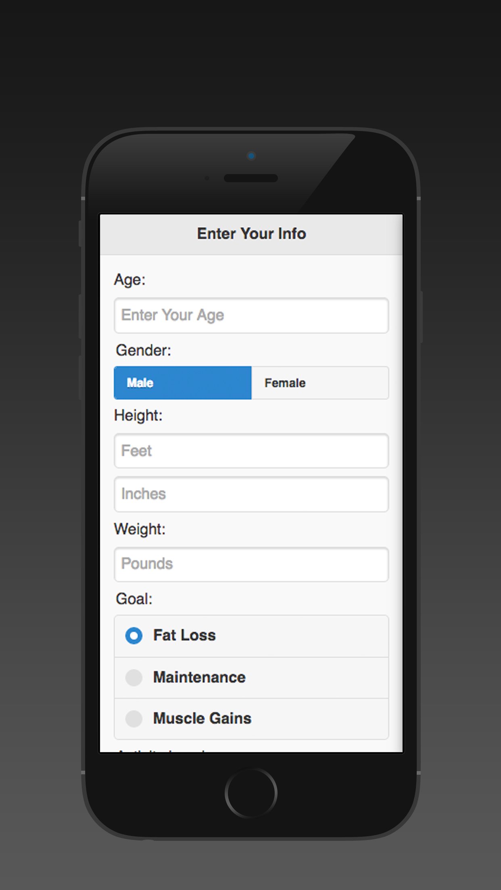Tap the Maintenance goal label text
This screenshot has height=890, width=501.
pos(199,678)
